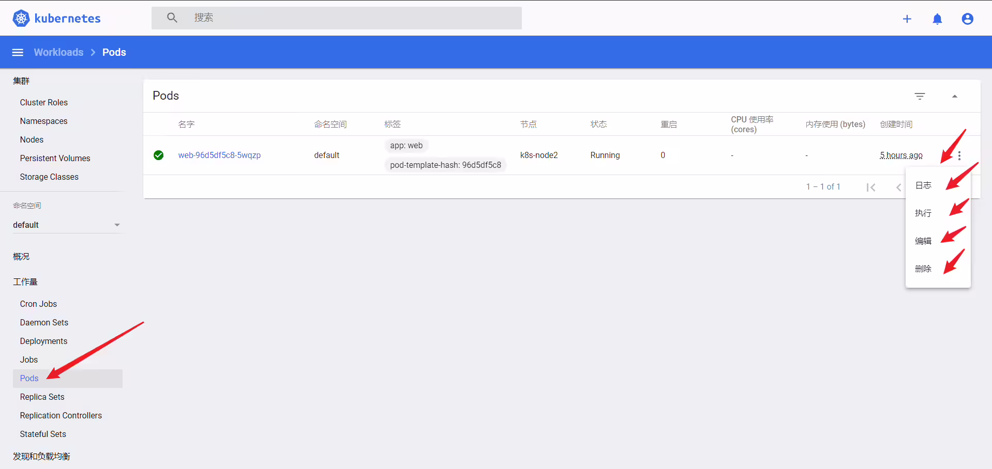Click the k8s-node2 node cell

click(x=539, y=155)
